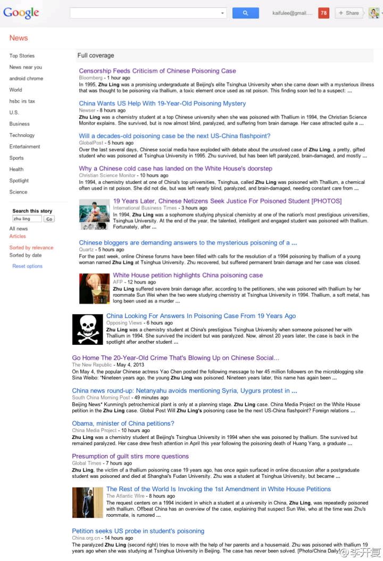Click the Opposing Views source name
This screenshot has width=383, height=561.
(x=124, y=323)
